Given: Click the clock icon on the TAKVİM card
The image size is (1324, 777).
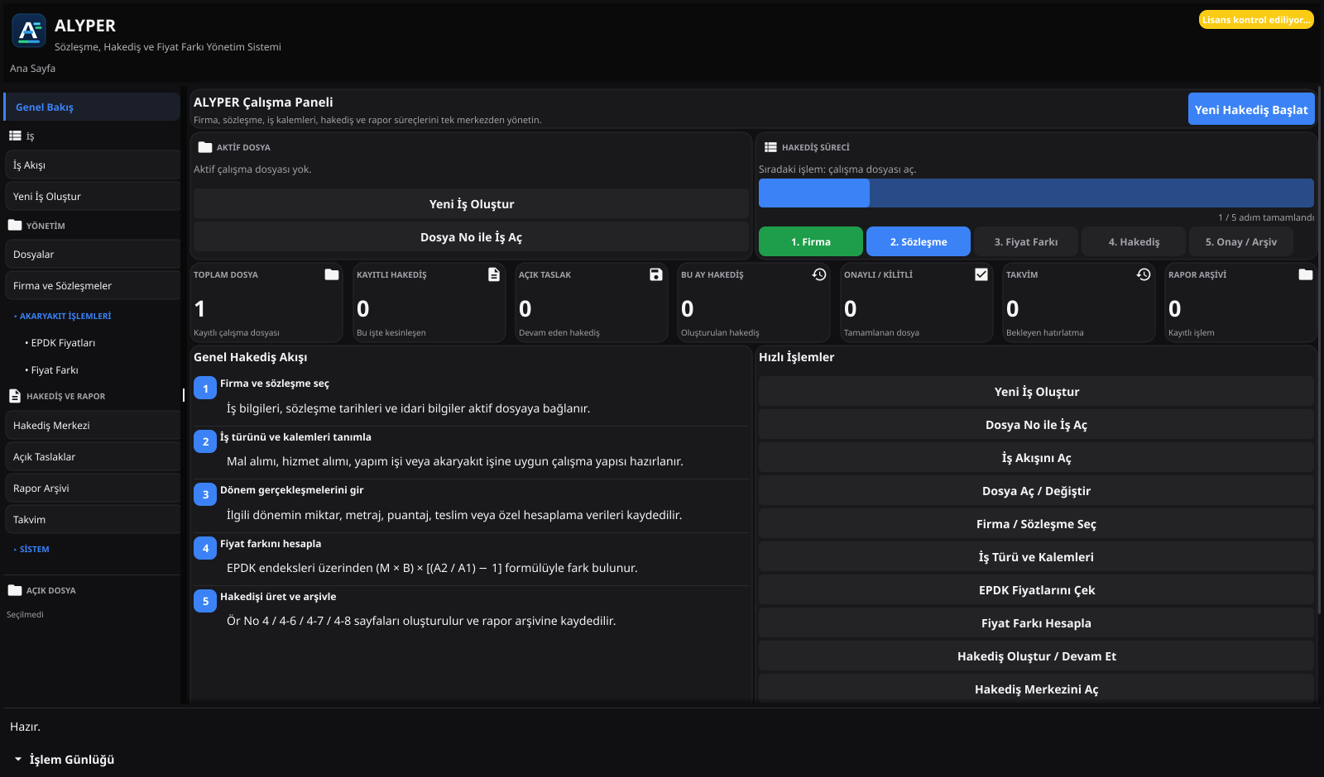Looking at the screenshot, I should [x=1144, y=274].
